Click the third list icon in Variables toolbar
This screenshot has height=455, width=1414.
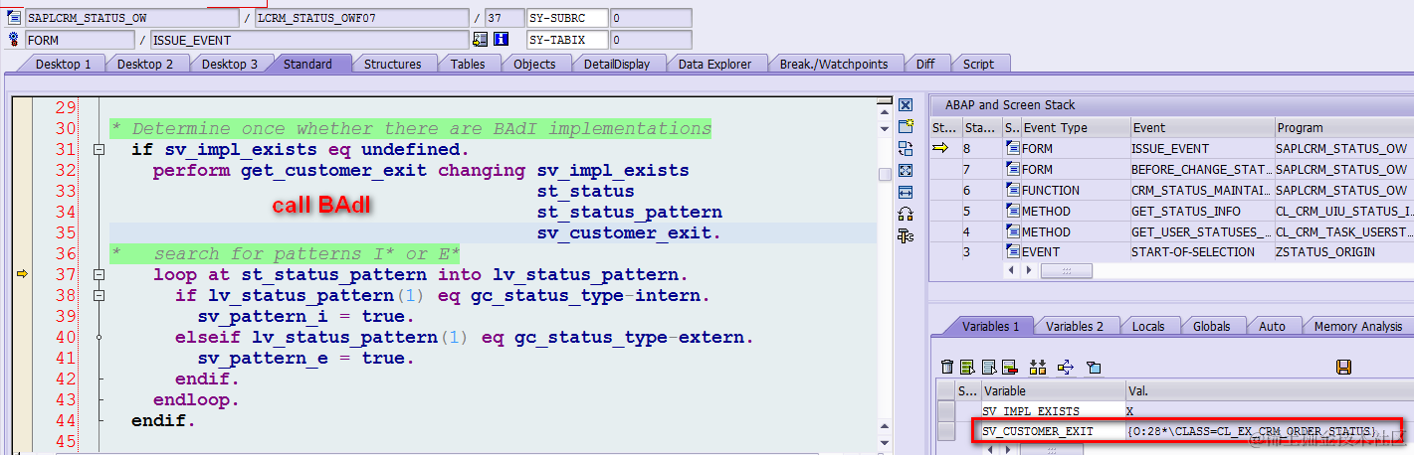click(989, 367)
